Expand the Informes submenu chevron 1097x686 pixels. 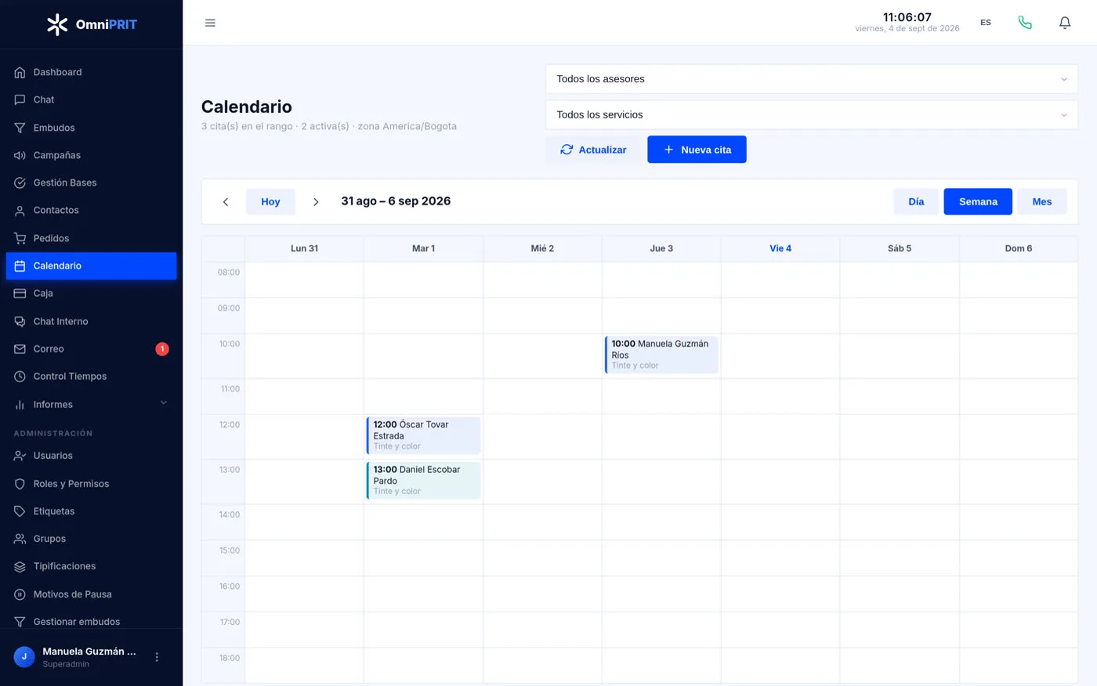point(164,403)
